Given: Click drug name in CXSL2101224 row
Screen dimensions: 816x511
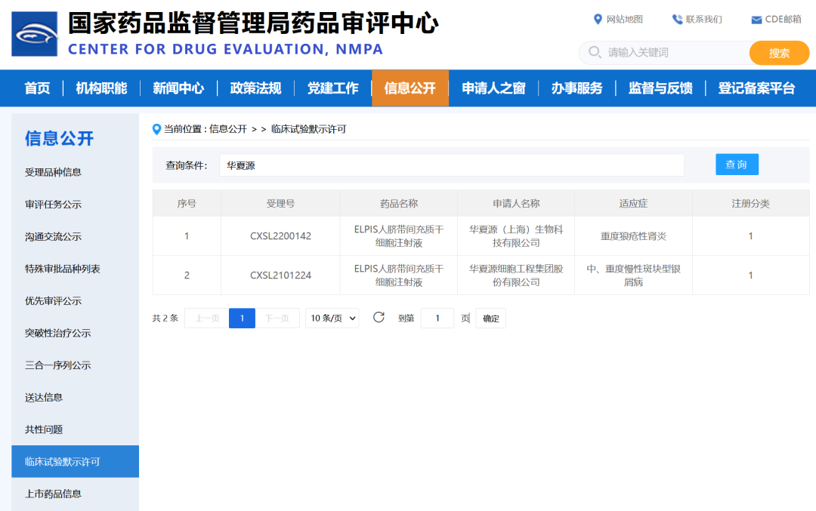Looking at the screenshot, I should point(399,276).
